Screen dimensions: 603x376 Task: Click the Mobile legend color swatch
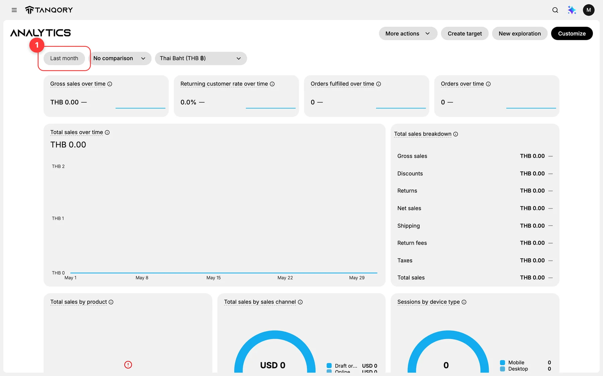503,363
